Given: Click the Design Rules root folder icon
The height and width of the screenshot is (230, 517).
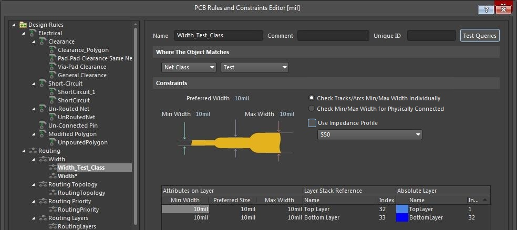Looking at the screenshot, I should 23,25.
